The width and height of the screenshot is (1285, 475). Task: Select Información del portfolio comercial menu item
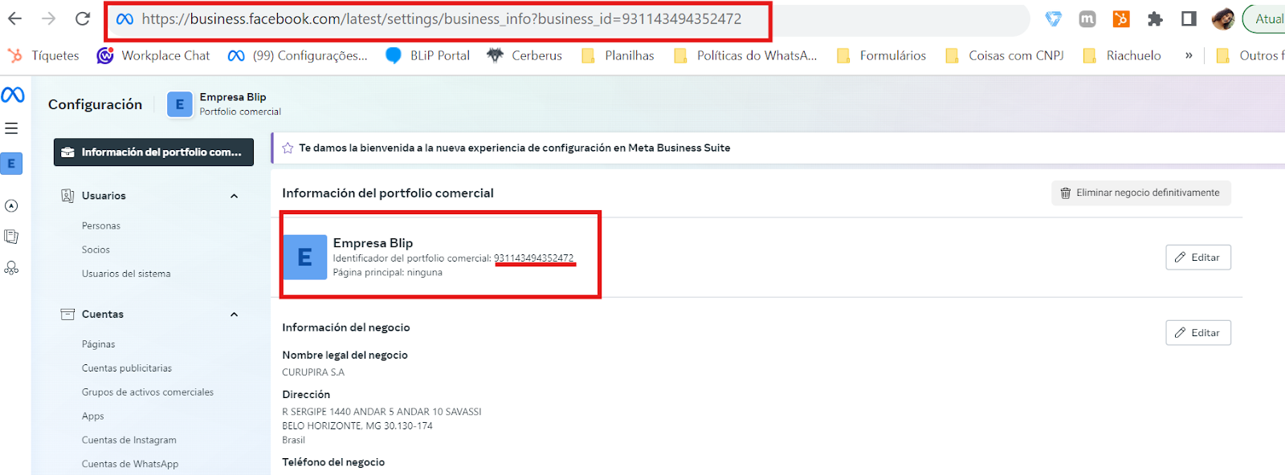153,152
